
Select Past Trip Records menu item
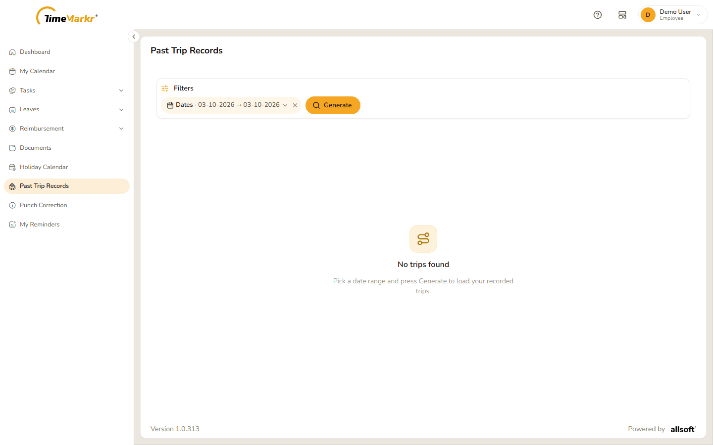coord(67,186)
